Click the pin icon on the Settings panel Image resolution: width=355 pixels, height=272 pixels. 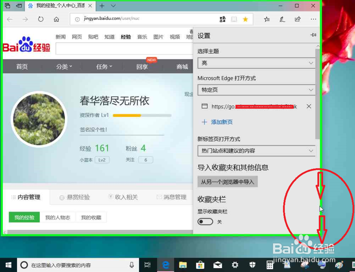[x=313, y=35]
